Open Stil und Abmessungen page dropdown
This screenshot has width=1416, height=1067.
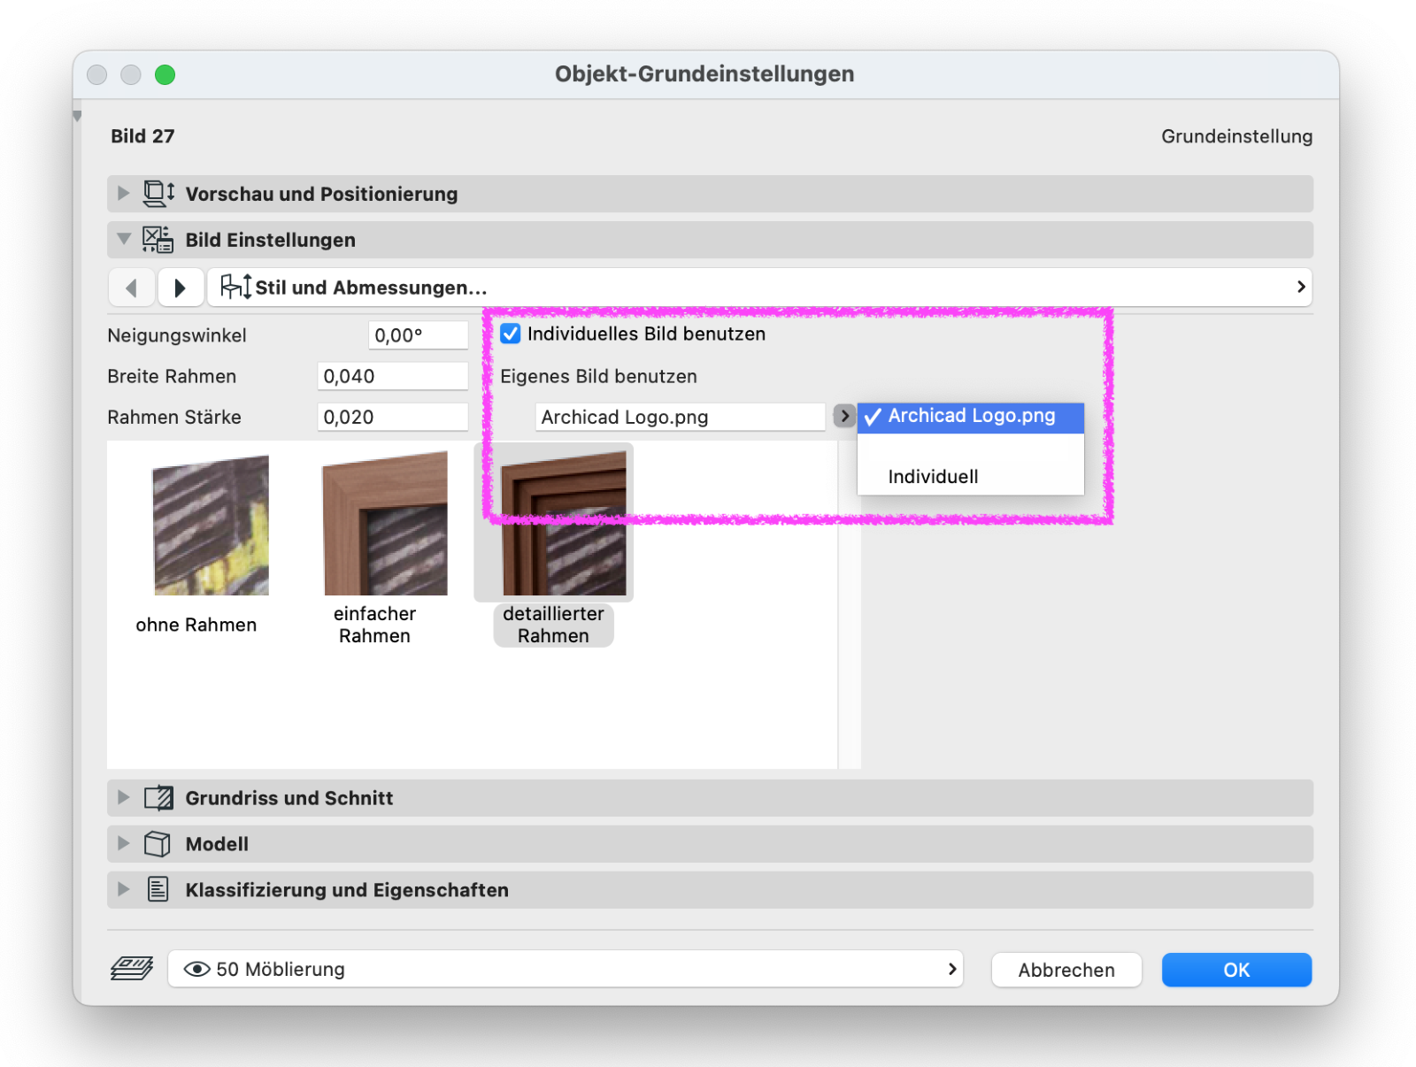tap(759, 288)
